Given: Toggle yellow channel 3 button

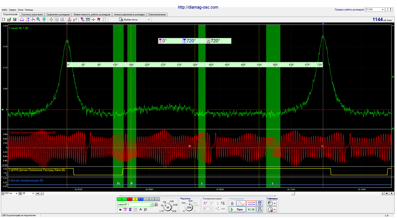Looking at the screenshot, I should pyautogui.click(x=135, y=199).
